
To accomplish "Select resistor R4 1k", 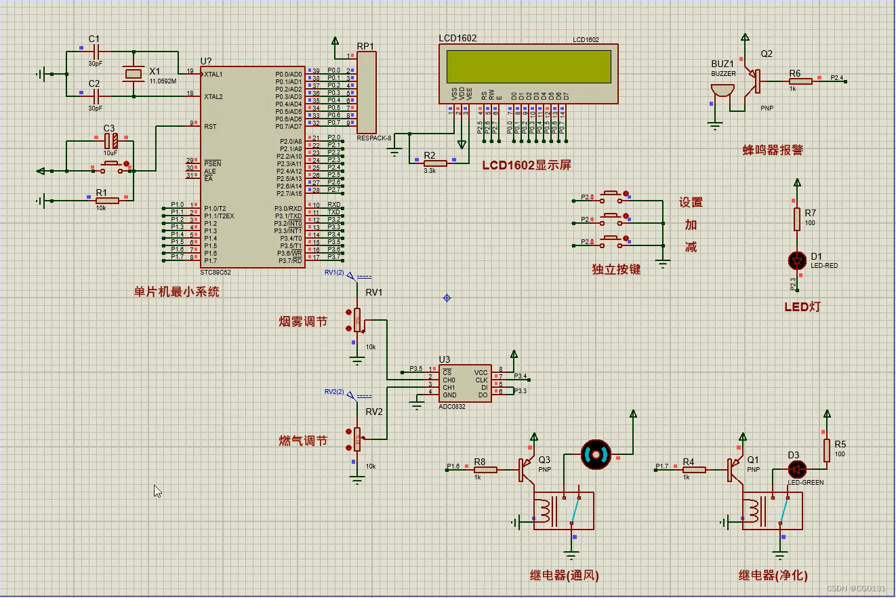I will (694, 469).
